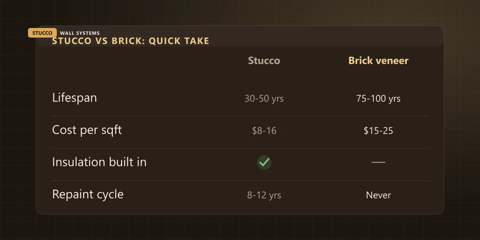Viewport: 480px width, 240px height.
Task: Click the $8-16 Stucco cost value
Action: (x=264, y=131)
